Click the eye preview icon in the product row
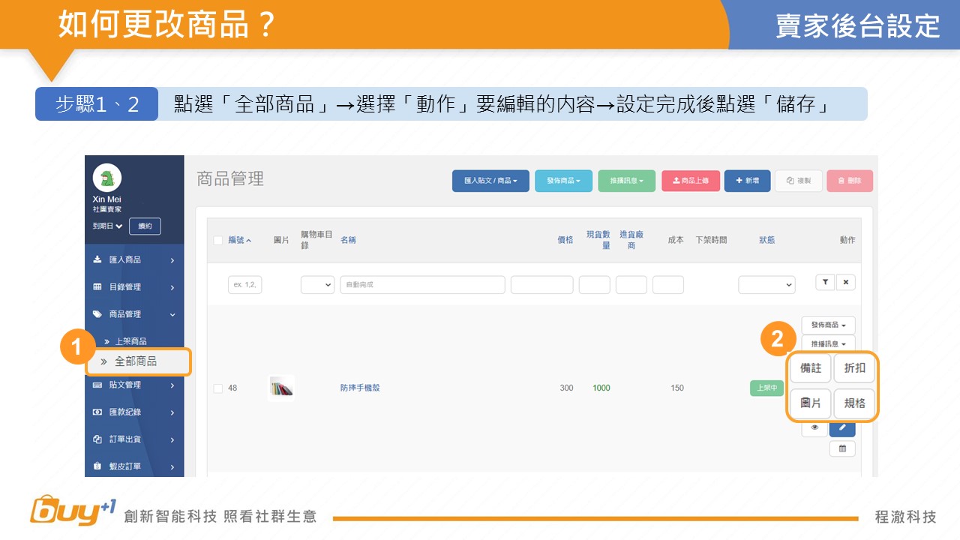The width and height of the screenshot is (960, 540). (814, 428)
